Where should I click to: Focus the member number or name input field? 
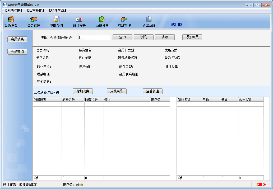tap(94, 37)
